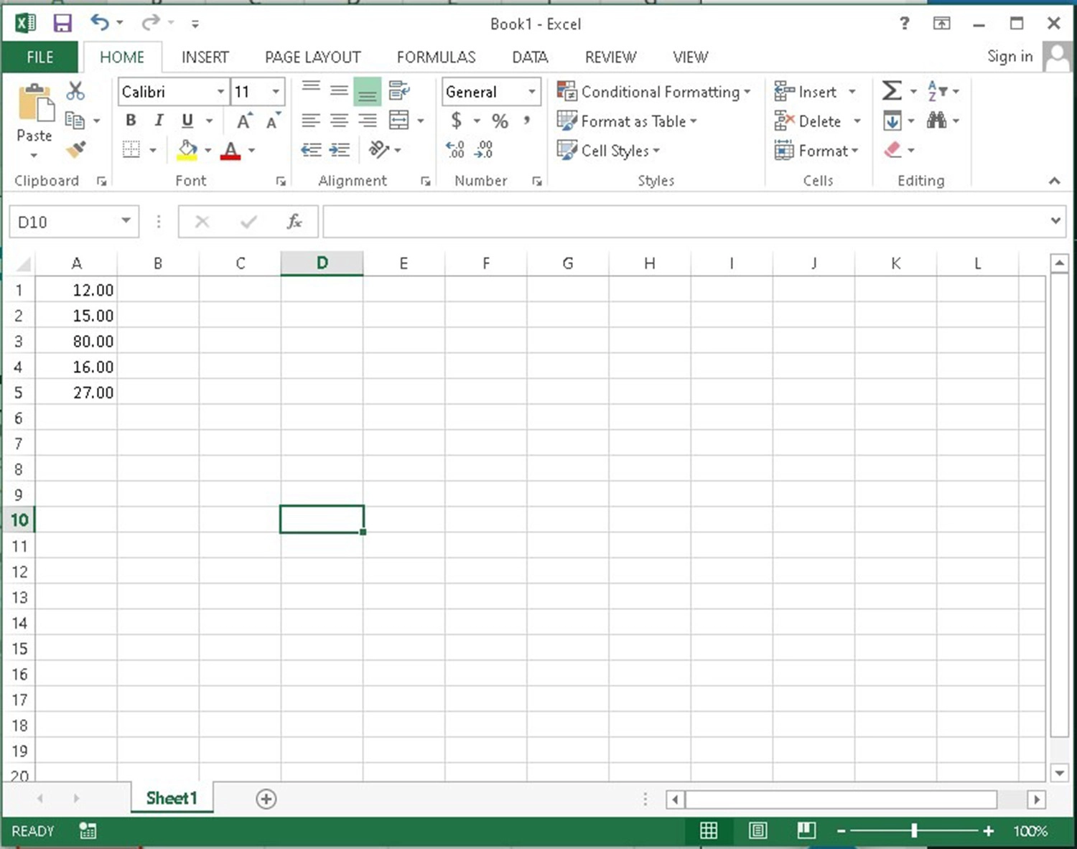Screen dimensions: 1077x849
Task: Click Insert Function fx button
Action: click(x=294, y=222)
